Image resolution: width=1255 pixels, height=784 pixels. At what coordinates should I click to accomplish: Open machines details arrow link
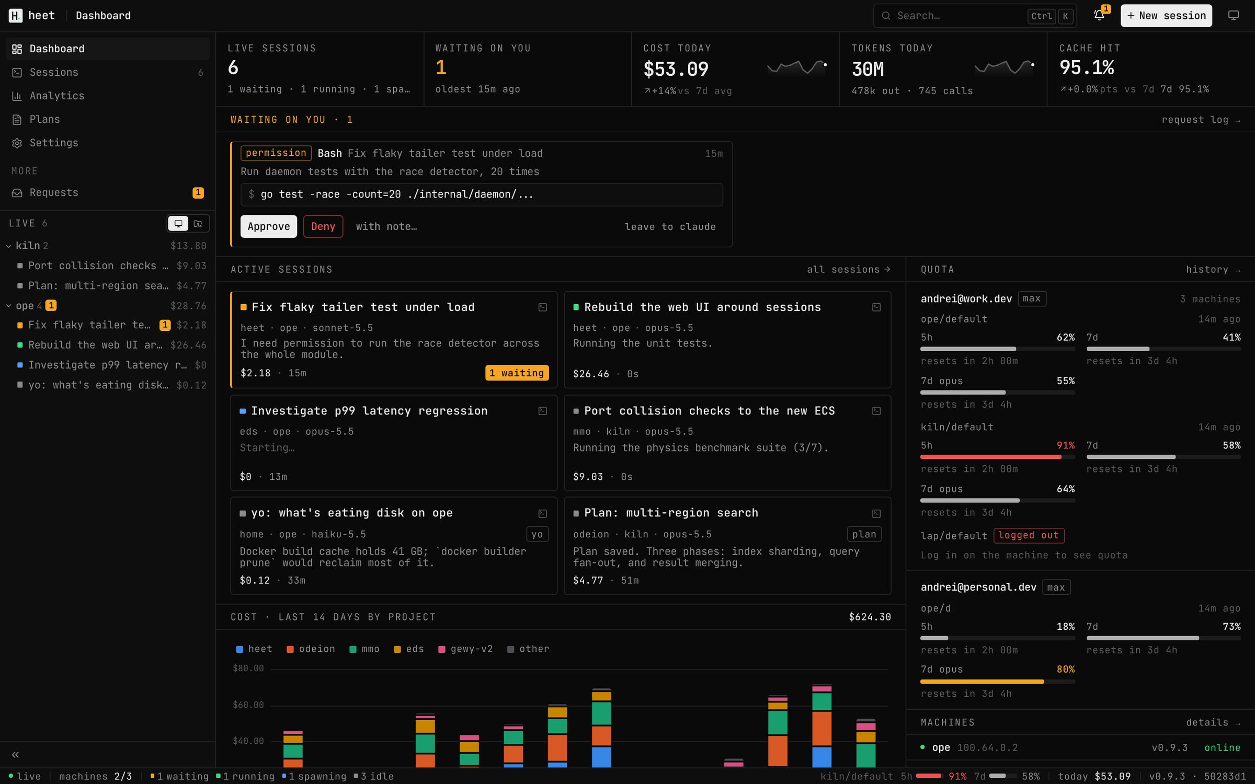1213,723
